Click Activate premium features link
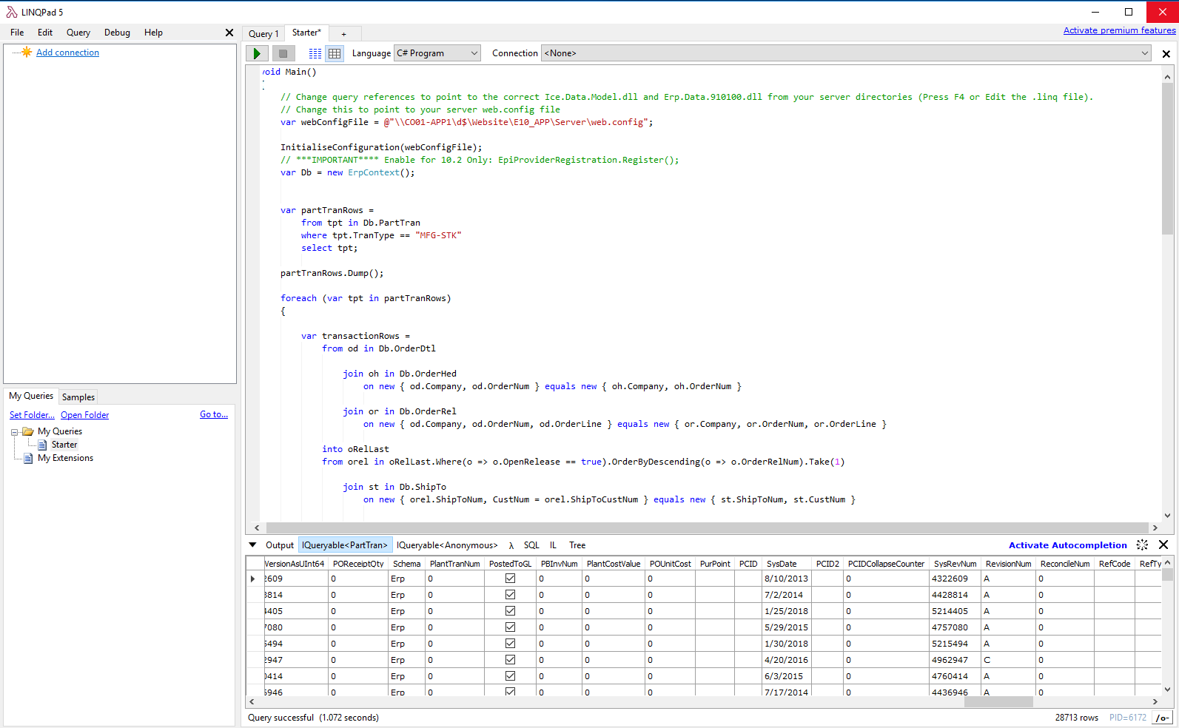Screen dimensions: 1179x728 1119,30
